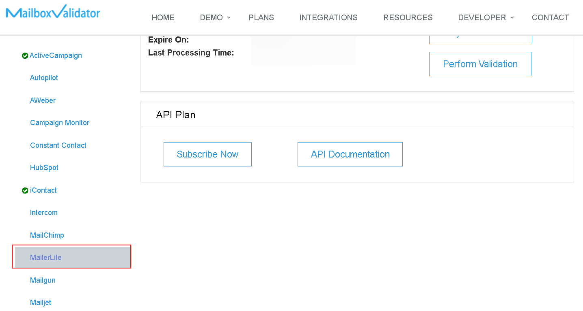This screenshot has width=583, height=311.
Task: Click the Perform Validation button
Action: pos(480,64)
